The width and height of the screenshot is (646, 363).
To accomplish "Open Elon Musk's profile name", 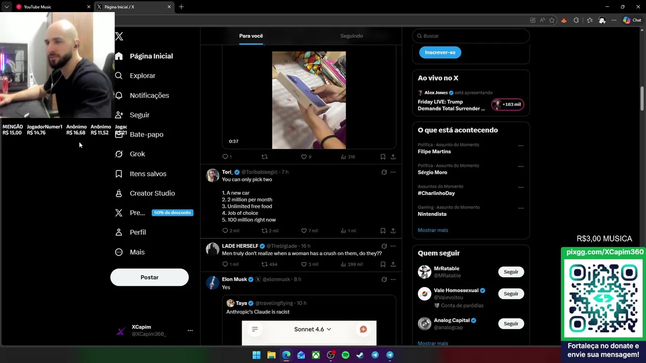I will [234, 279].
